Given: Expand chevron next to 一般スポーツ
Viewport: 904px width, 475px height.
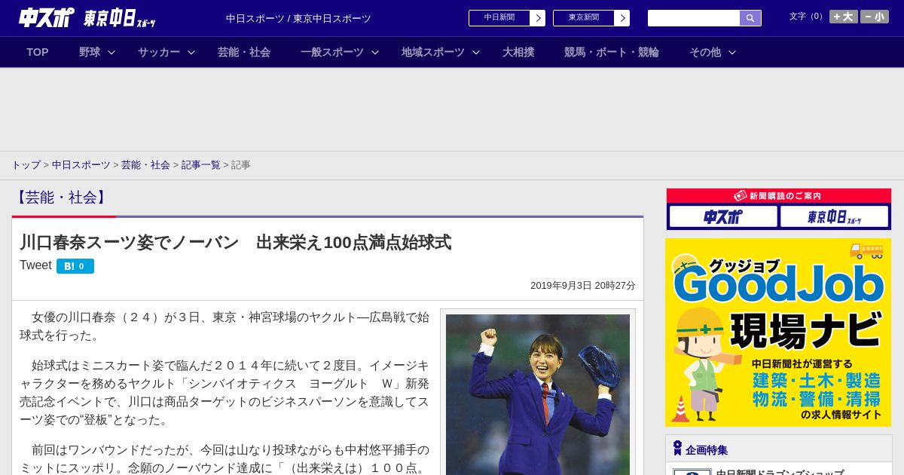Looking at the screenshot, I should pyautogui.click(x=375, y=52).
